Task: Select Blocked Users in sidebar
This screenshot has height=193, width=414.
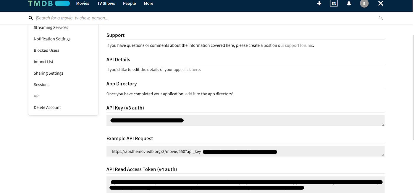Action: [x=46, y=50]
